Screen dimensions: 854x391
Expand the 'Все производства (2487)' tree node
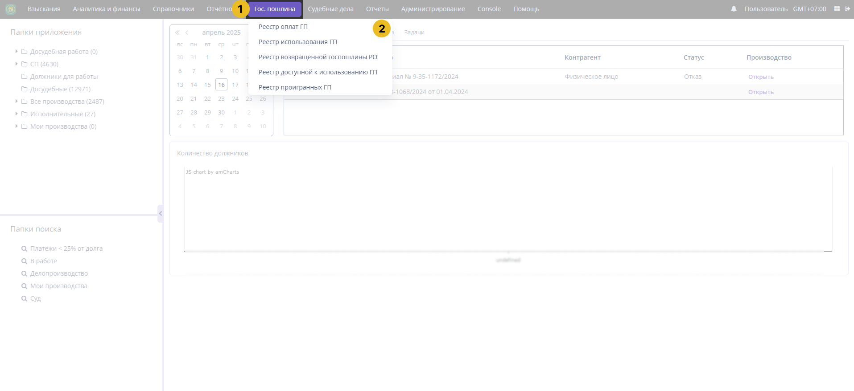coord(17,102)
